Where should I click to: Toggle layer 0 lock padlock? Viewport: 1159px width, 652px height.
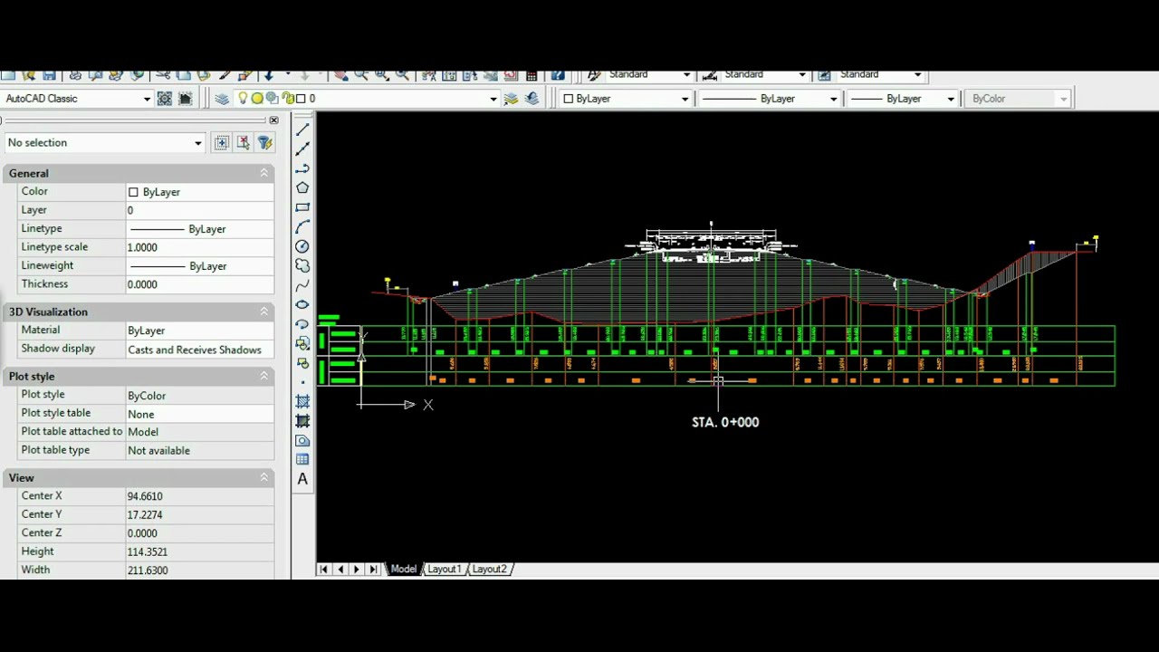pos(287,99)
